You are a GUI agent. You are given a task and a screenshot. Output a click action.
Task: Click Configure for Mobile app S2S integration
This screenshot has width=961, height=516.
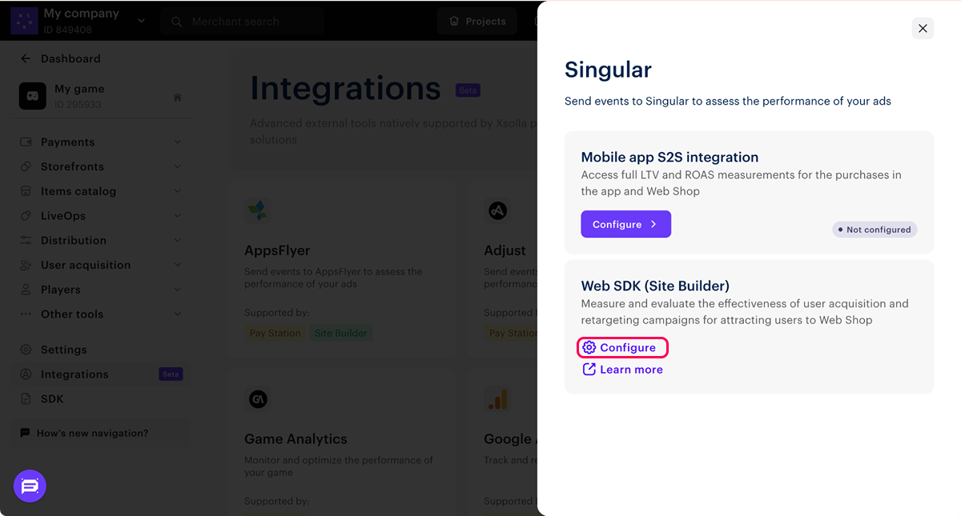point(625,225)
